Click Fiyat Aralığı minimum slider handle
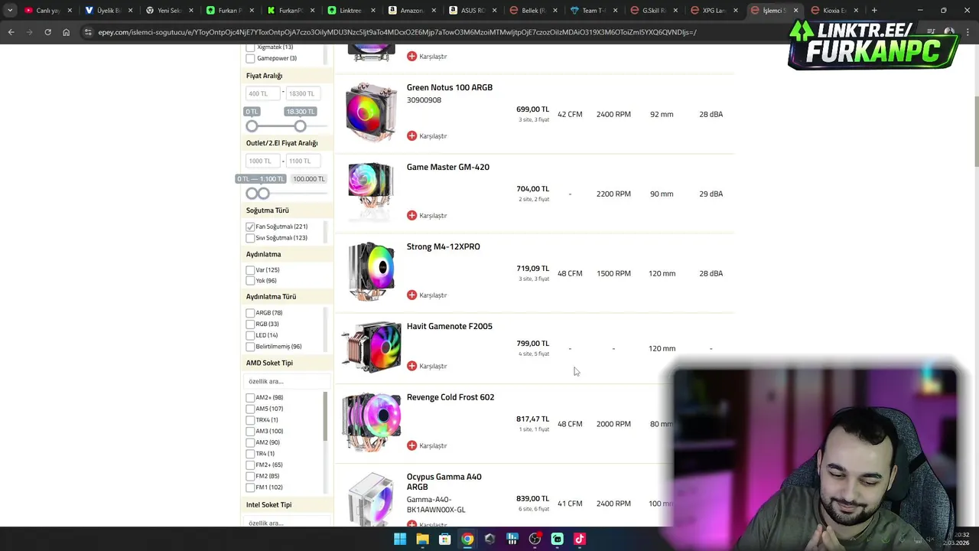This screenshot has width=979, height=551. (x=252, y=126)
